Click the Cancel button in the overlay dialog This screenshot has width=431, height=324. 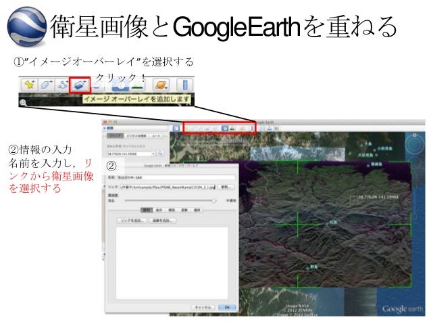pyautogui.click(x=203, y=307)
